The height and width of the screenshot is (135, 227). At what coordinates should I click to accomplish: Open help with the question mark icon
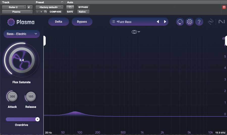pyautogui.click(x=199, y=22)
